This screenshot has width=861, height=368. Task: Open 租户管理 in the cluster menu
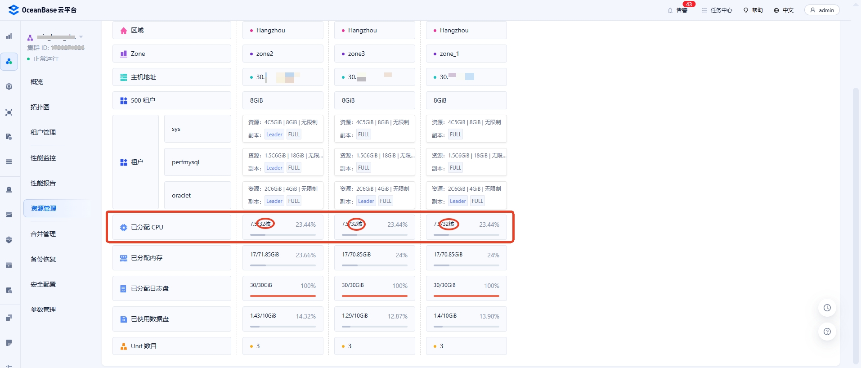(43, 132)
